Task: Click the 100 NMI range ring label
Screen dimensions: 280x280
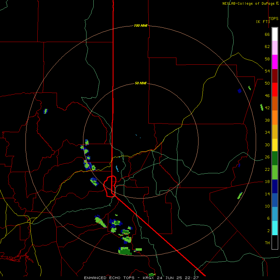Action: pyautogui.click(x=141, y=26)
